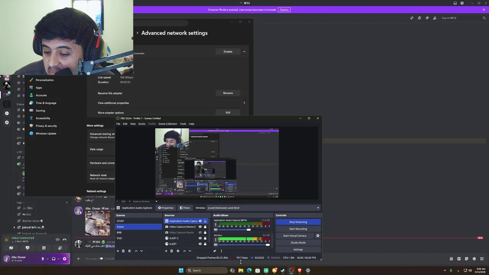This screenshot has height=275, width=489.
Task: Toggle lock on Application Audio Capture source
Action: pos(205,221)
